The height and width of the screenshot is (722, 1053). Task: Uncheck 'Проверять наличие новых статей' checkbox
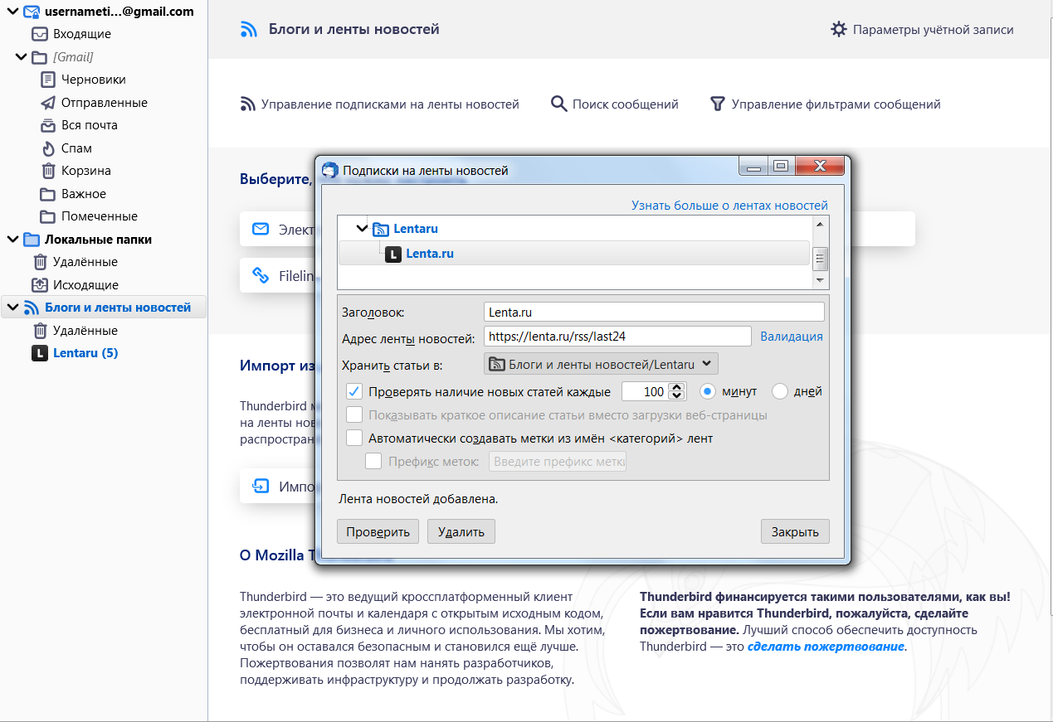click(354, 391)
